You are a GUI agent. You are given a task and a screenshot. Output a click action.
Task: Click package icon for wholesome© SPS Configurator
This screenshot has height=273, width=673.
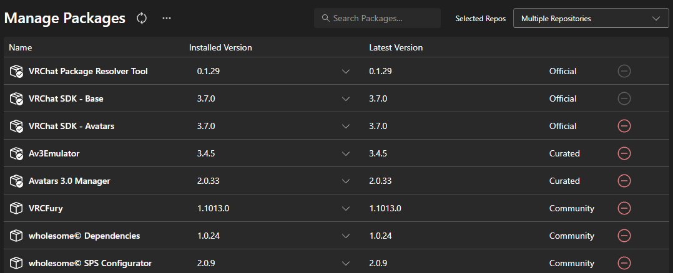16,263
